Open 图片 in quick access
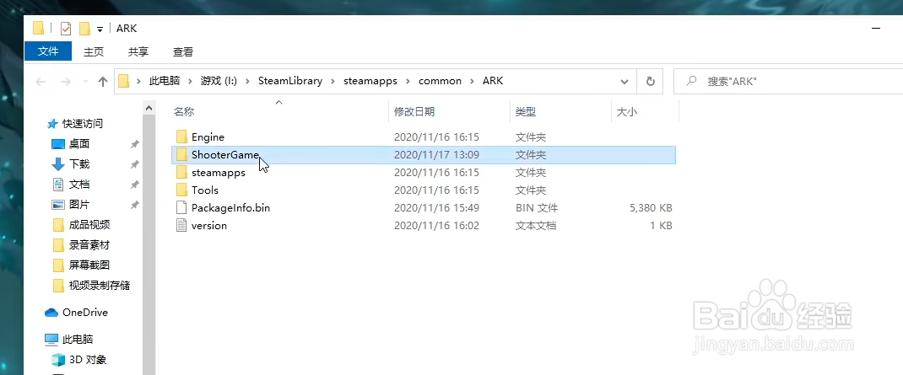 click(78, 205)
